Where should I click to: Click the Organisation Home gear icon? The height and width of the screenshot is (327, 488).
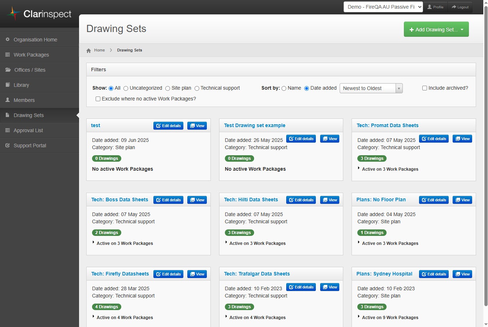[x=8, y=40]
